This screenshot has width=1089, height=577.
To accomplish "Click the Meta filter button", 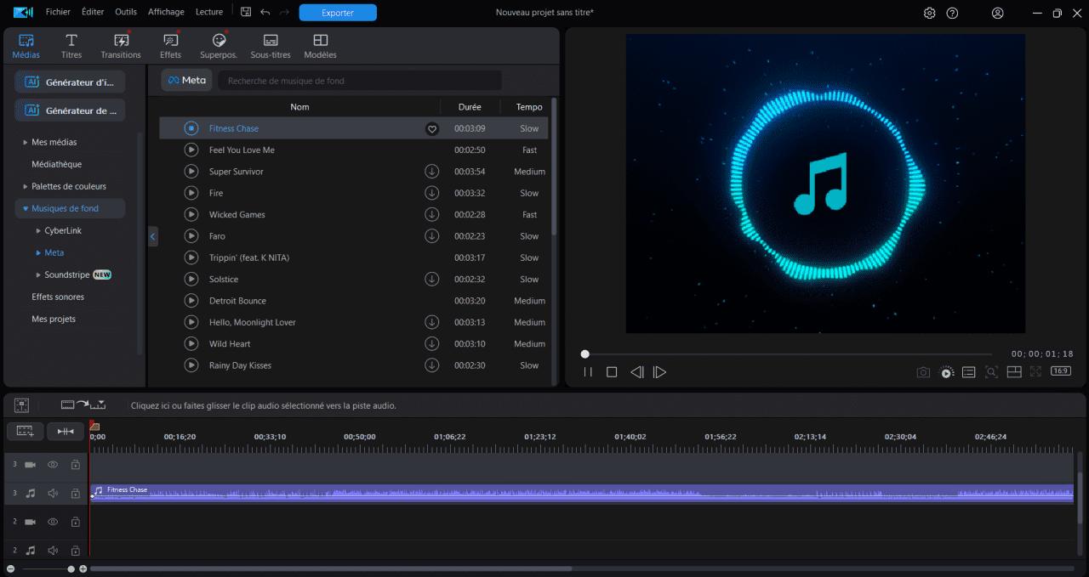I will coord(186,81).
